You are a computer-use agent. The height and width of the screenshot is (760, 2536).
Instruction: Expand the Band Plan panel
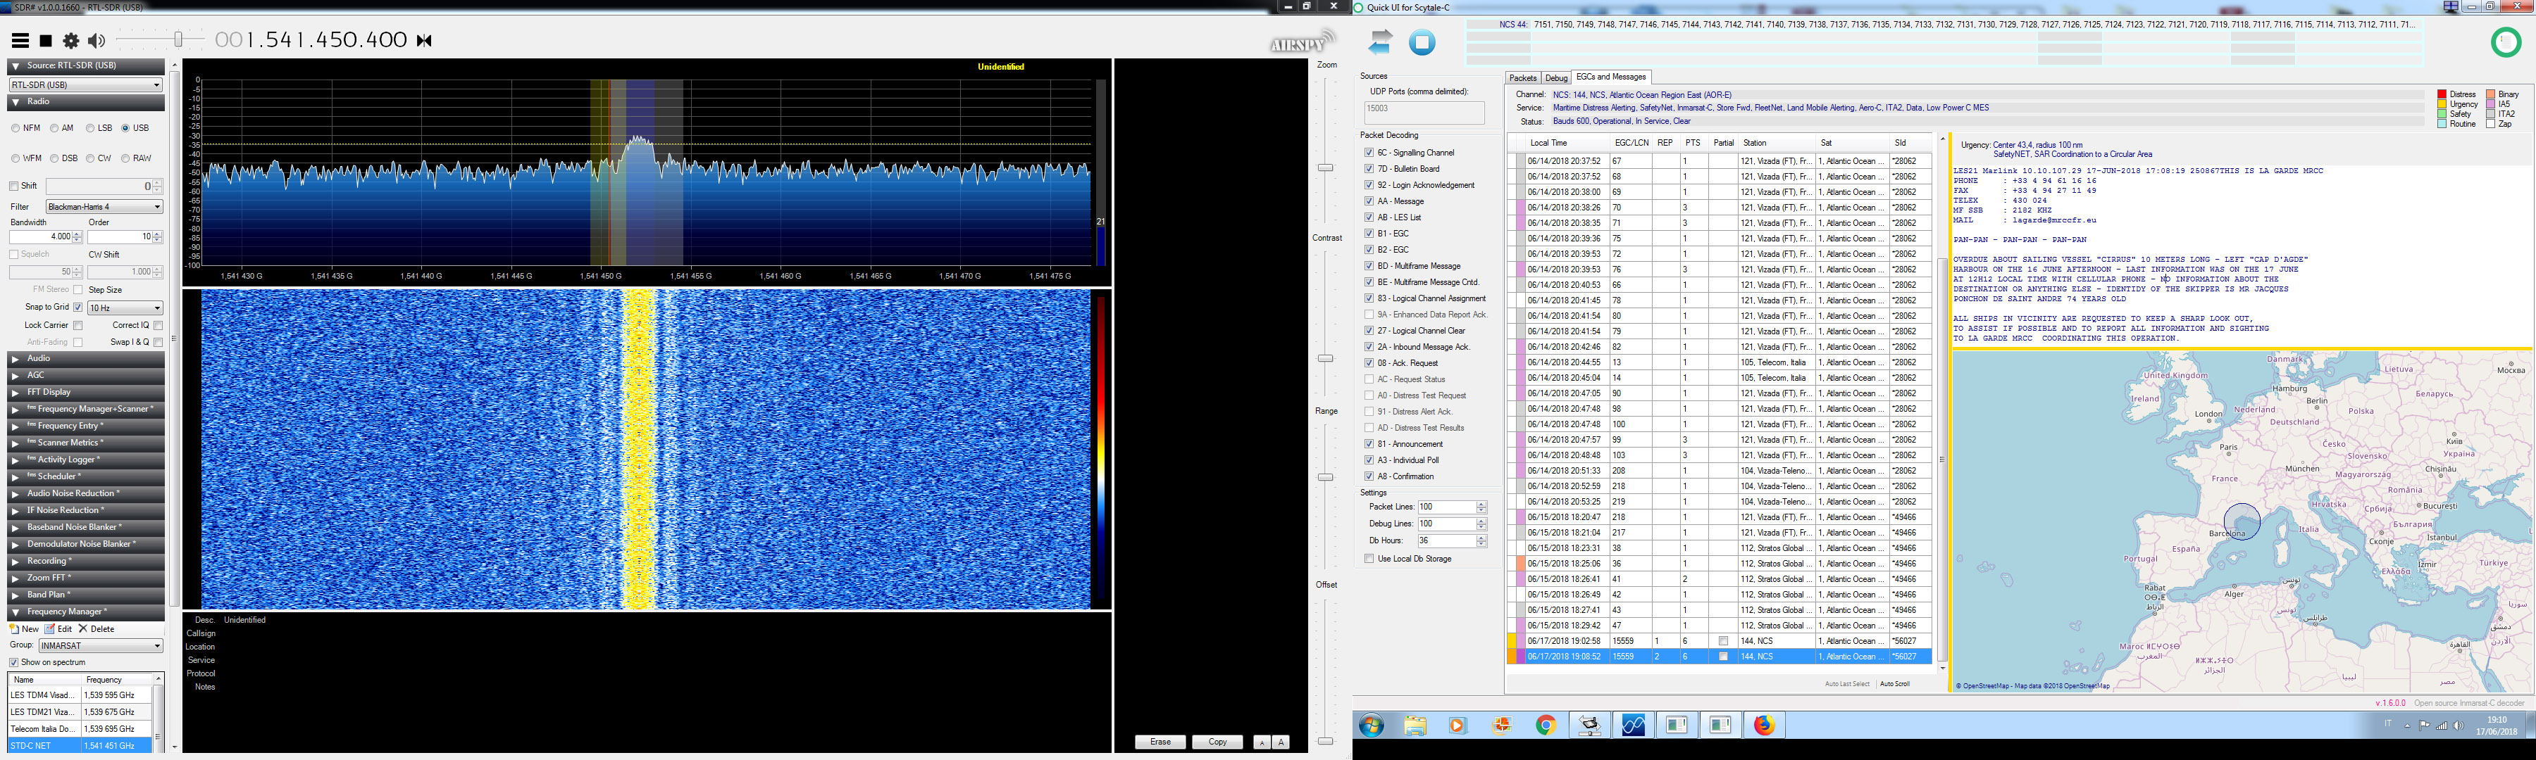click(86, 595)
